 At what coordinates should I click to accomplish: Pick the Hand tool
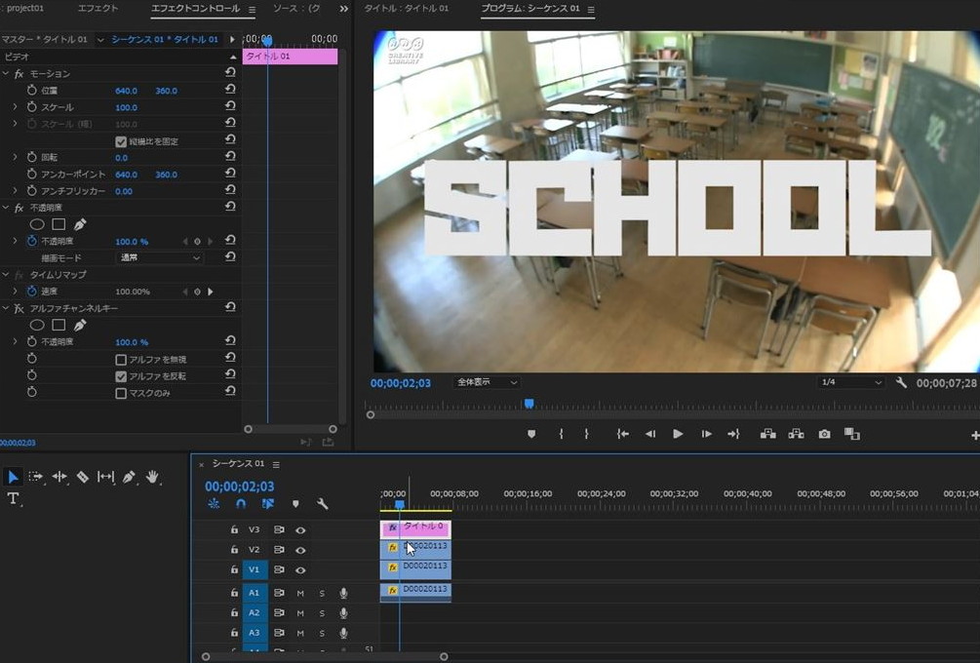point(152,477)
